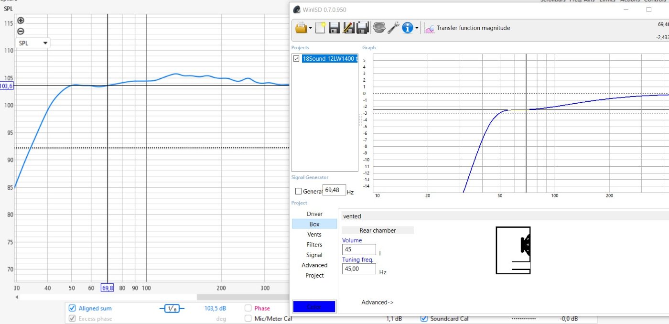Zoom out on the SPL graph
Image resolution: width=669 pixels, height=324 pixels.
[x=21, y=32]
